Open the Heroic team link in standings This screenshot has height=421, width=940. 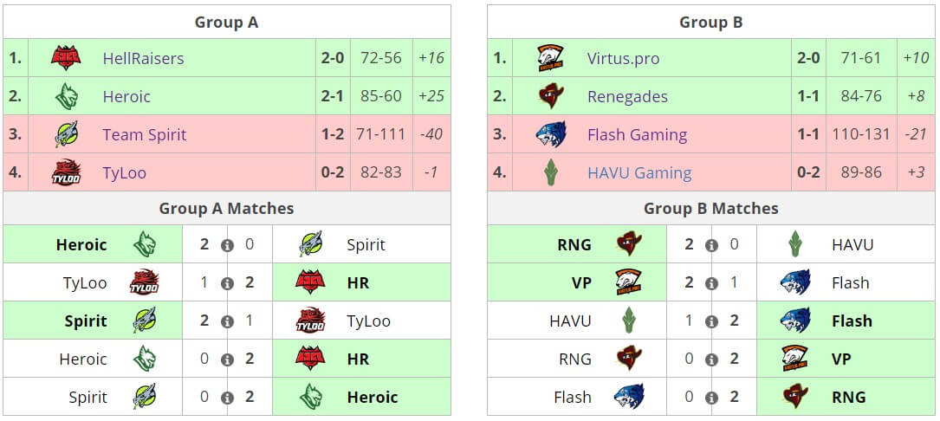[x=126, y=96]
